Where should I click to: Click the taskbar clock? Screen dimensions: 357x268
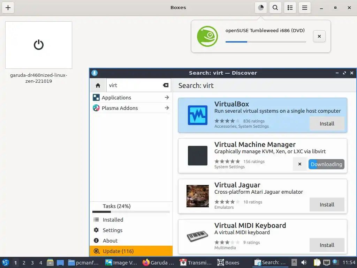349,262
